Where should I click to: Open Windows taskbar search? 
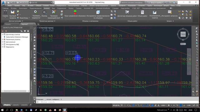[7, 110]
